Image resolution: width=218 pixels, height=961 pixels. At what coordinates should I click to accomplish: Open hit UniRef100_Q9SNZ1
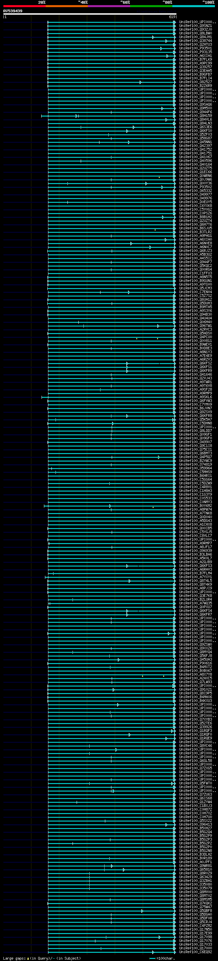(x=196, y=26)
